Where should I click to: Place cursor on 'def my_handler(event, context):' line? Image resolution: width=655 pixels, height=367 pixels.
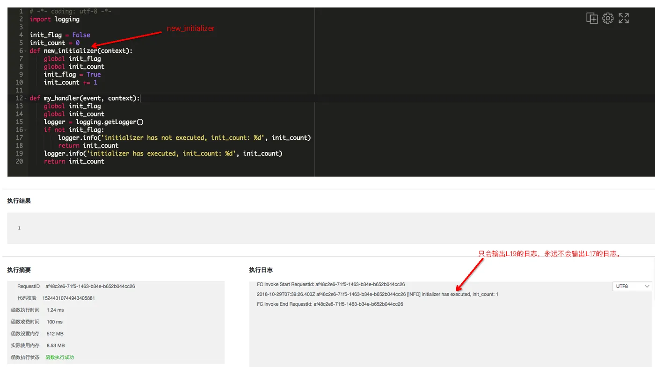click(x=85, y=98)
